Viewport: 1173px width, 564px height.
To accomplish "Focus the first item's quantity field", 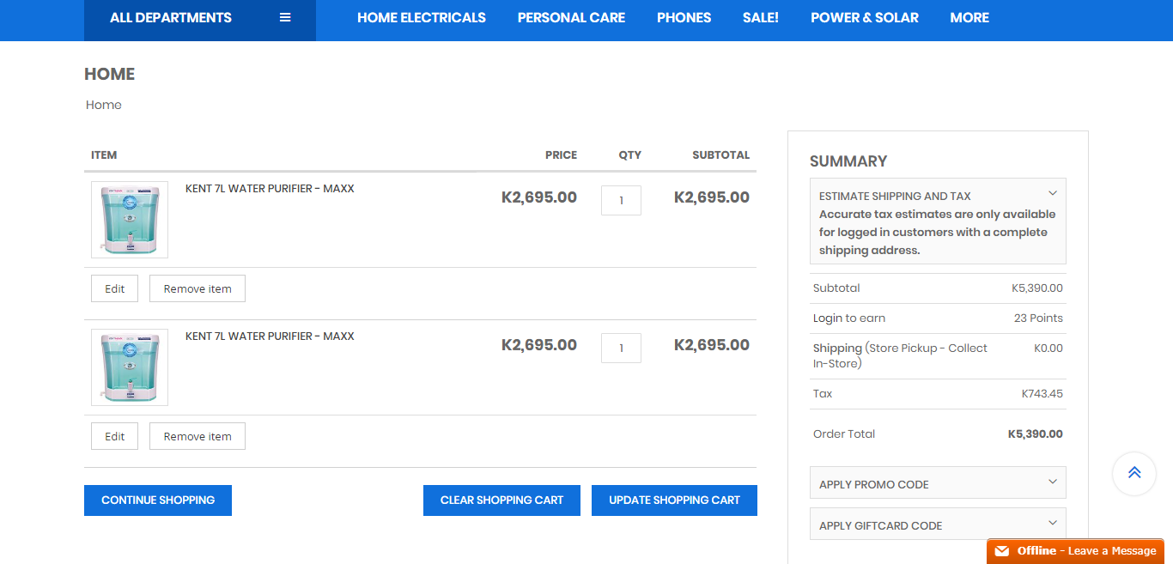I will click(x=621, y=201).
